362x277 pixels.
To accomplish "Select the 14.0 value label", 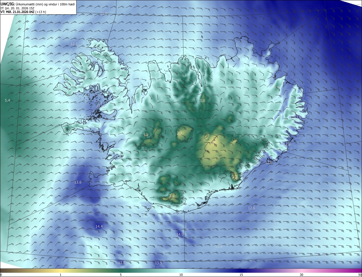I will 180,234.
